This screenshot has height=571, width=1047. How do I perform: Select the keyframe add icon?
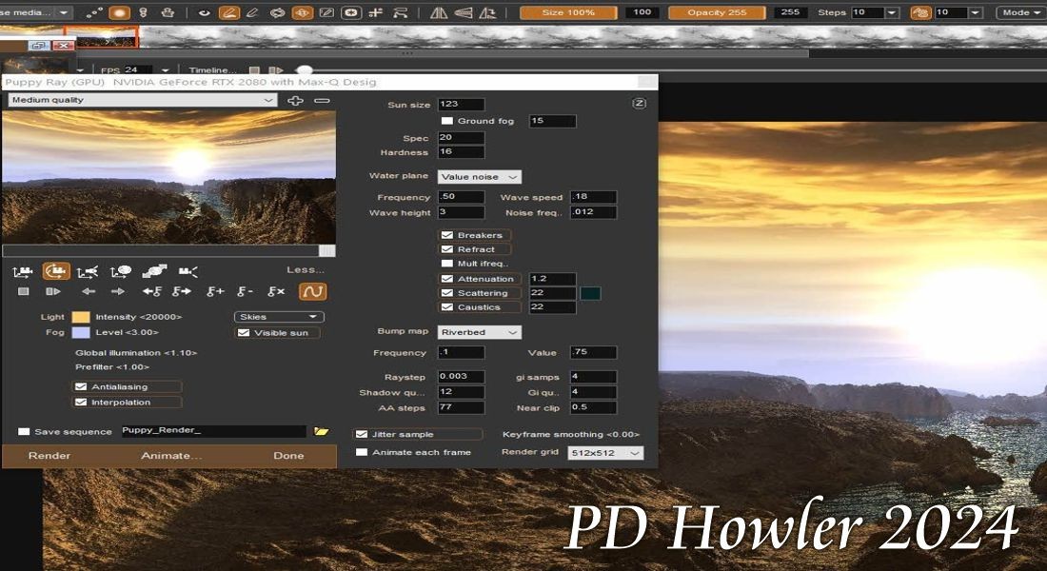[x=214, y=290]
